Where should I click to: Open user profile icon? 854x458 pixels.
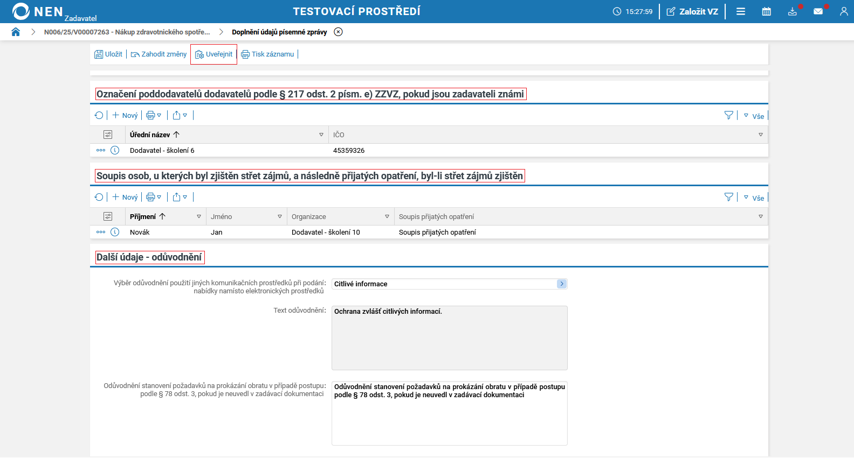[844, 11]
